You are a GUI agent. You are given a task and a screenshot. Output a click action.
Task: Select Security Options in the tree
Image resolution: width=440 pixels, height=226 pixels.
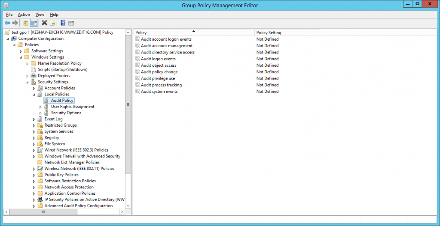[x=66, y=113]
